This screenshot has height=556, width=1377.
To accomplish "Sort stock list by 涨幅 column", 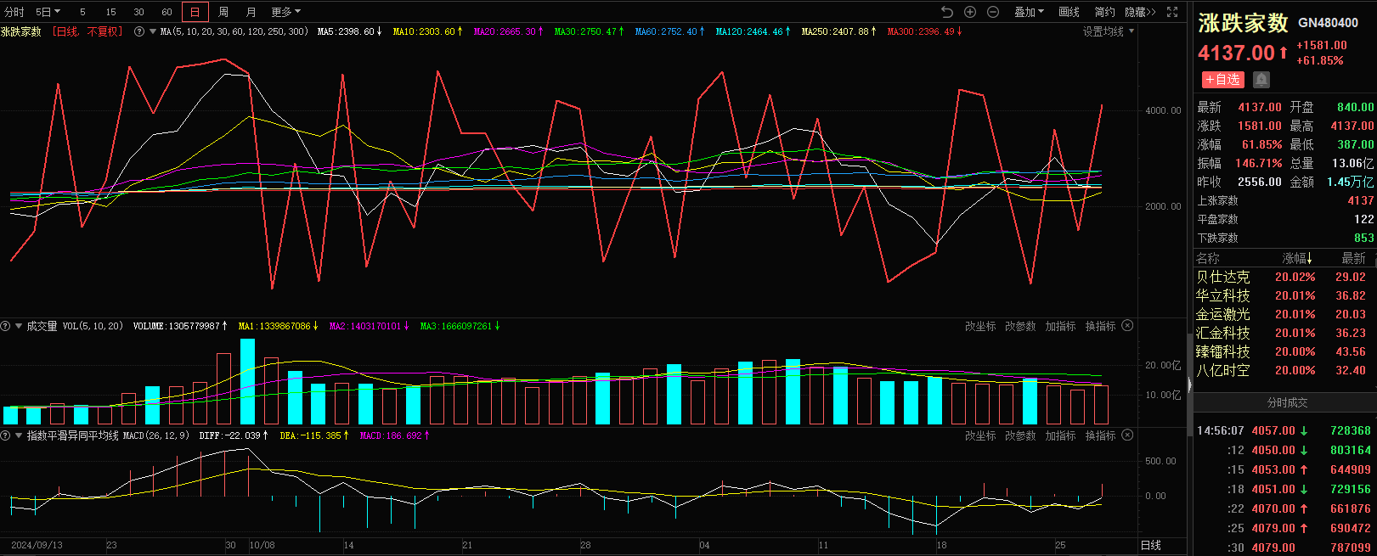I will coord(1296,258).
